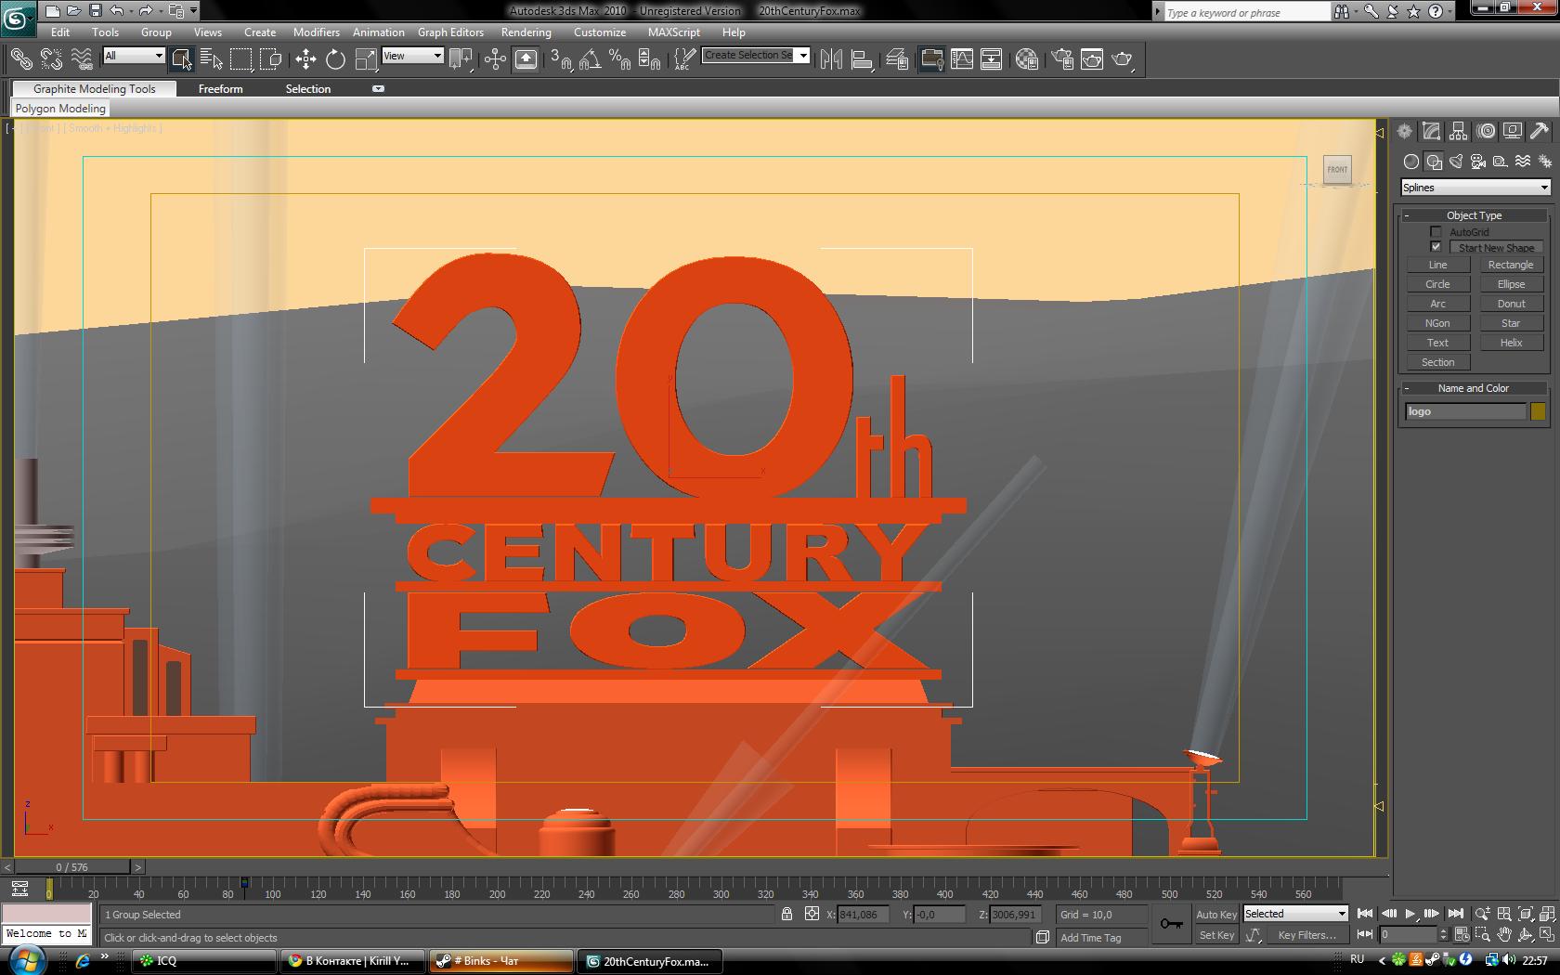Open Schematic View

tap(992, 59)
